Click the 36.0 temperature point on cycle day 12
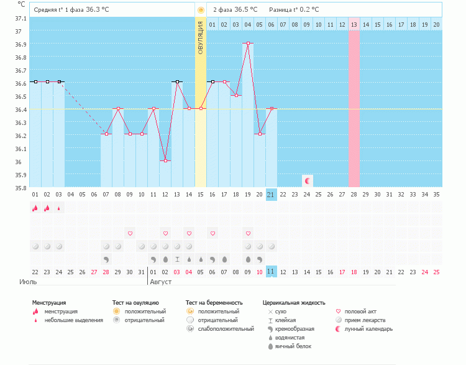The height and width of the screenshot is (365, 466). point(165,161)
